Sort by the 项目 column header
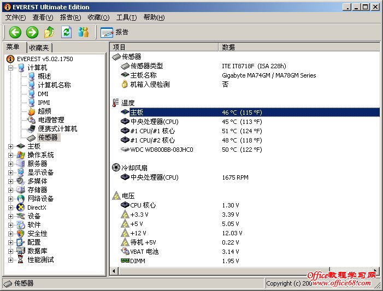 [x=164, y=47]
